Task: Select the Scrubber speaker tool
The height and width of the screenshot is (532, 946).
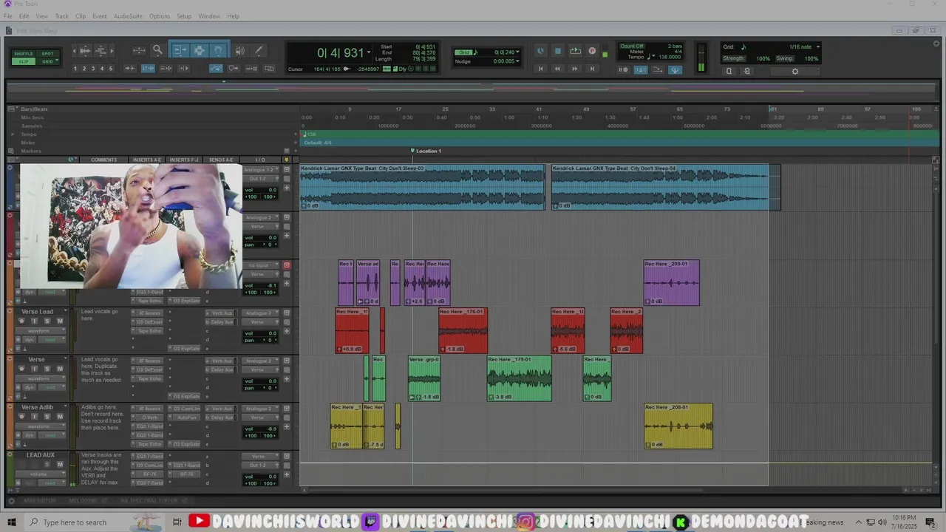Action: coord(239,50)
